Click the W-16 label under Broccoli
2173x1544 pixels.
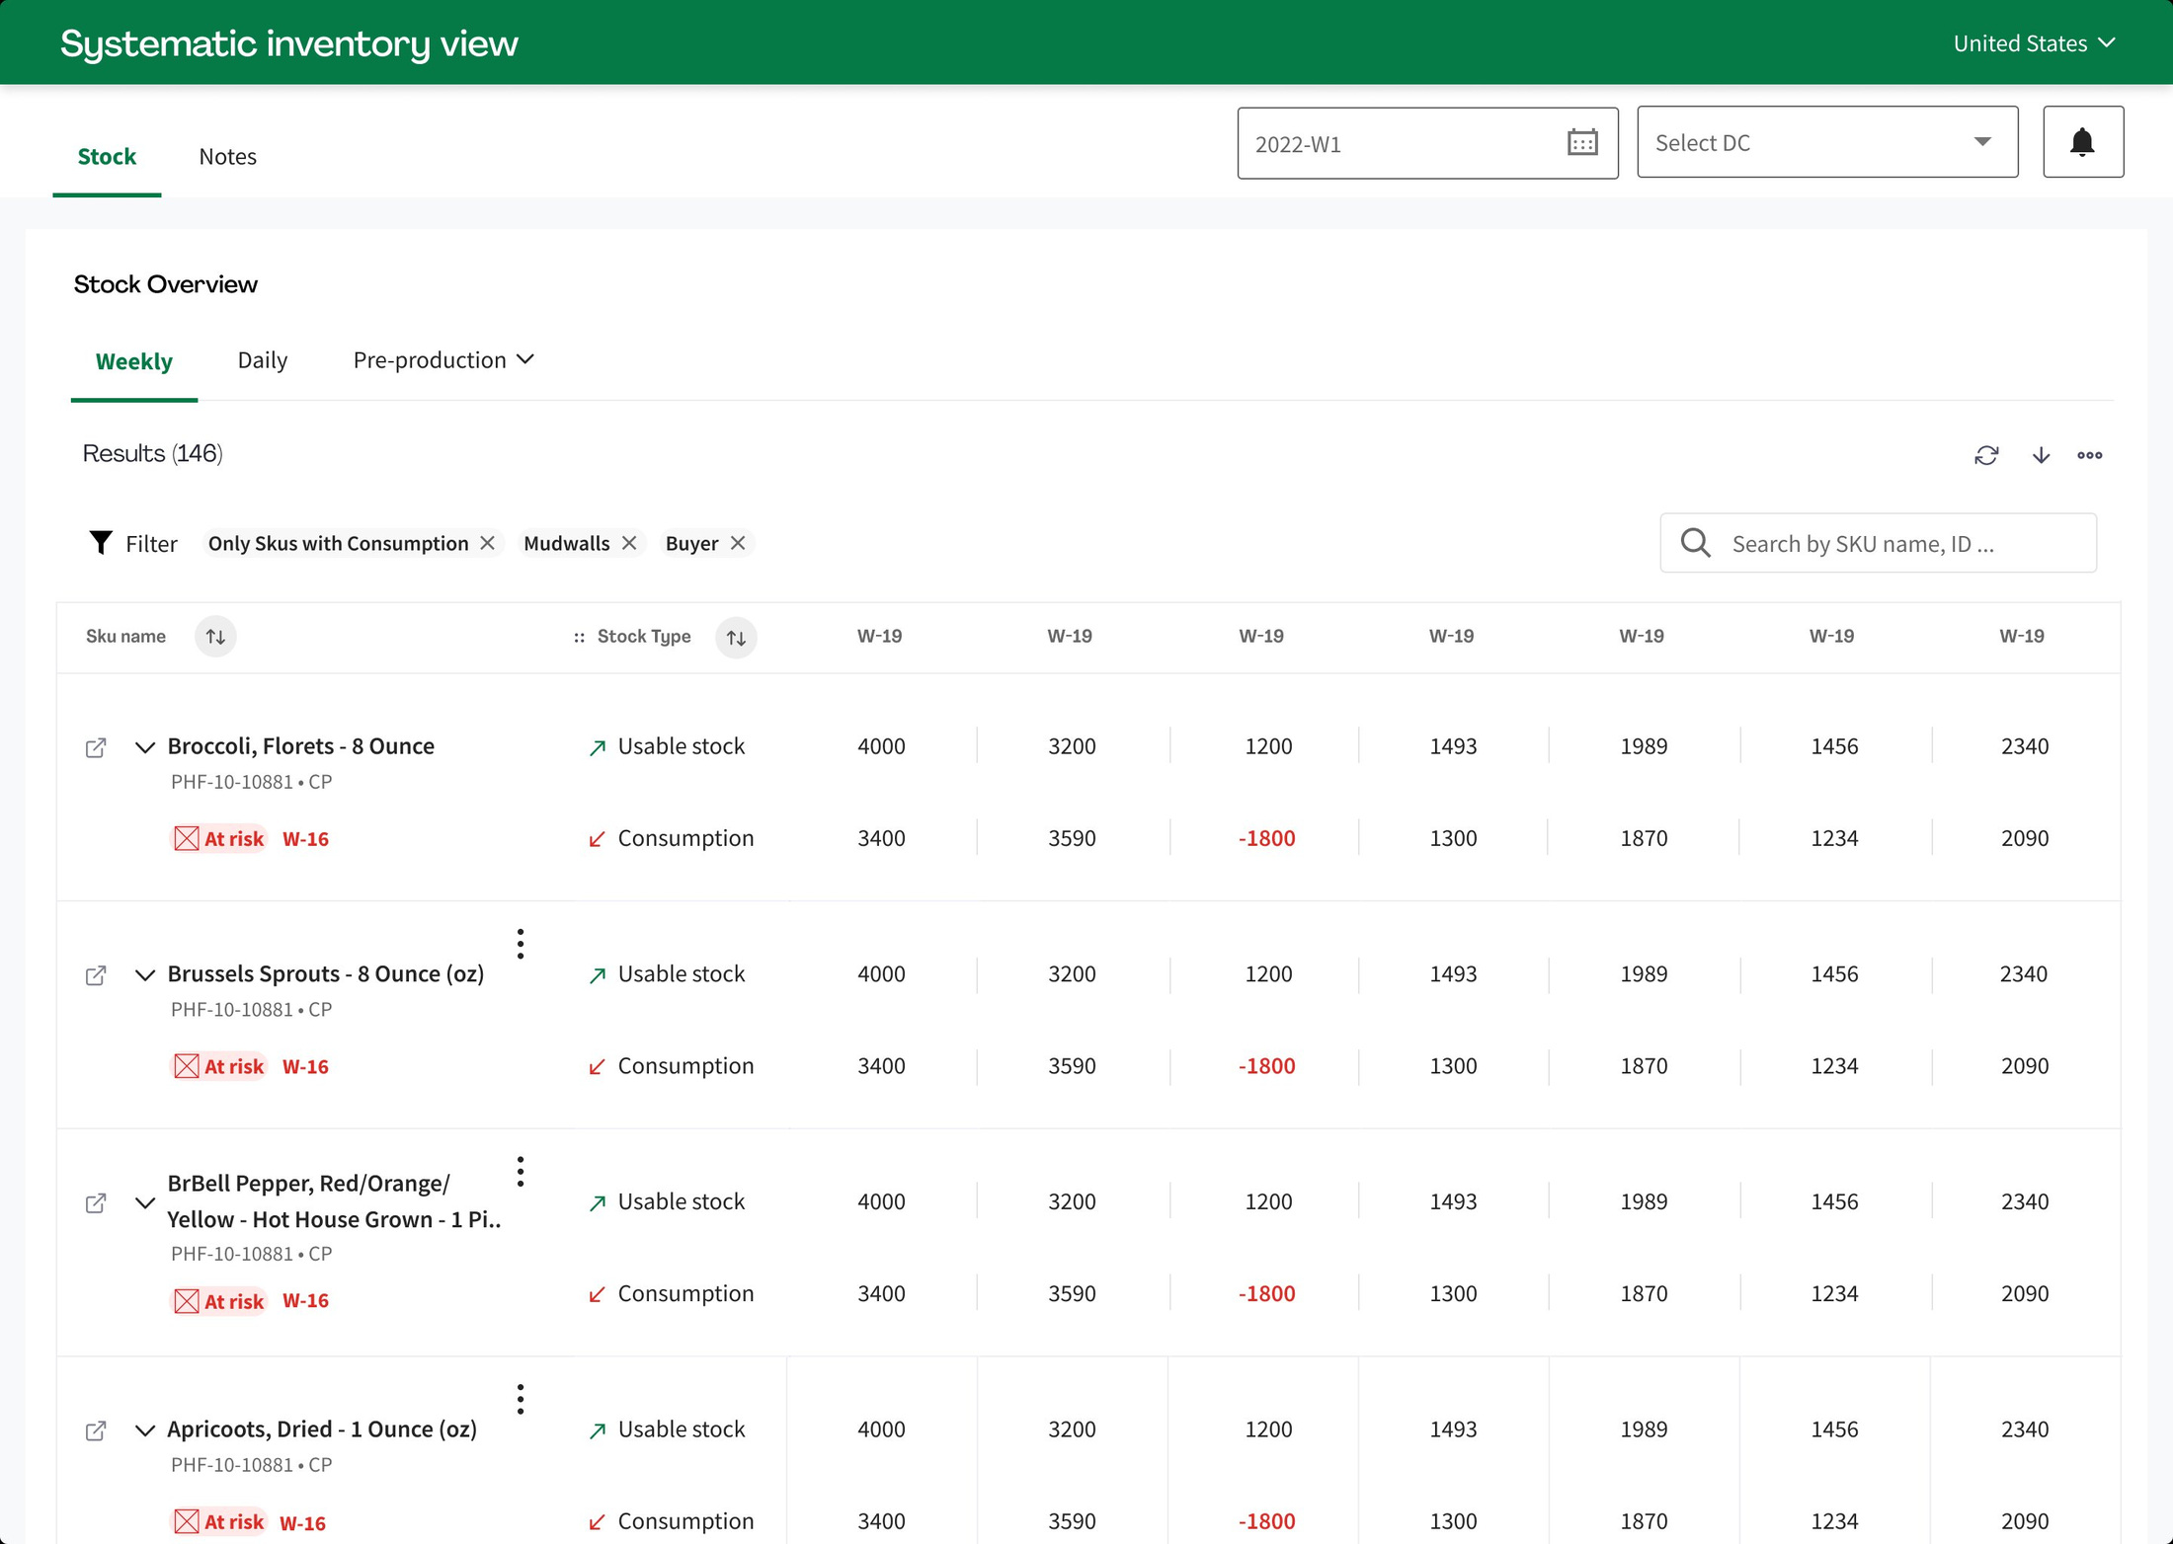[305, 839]
